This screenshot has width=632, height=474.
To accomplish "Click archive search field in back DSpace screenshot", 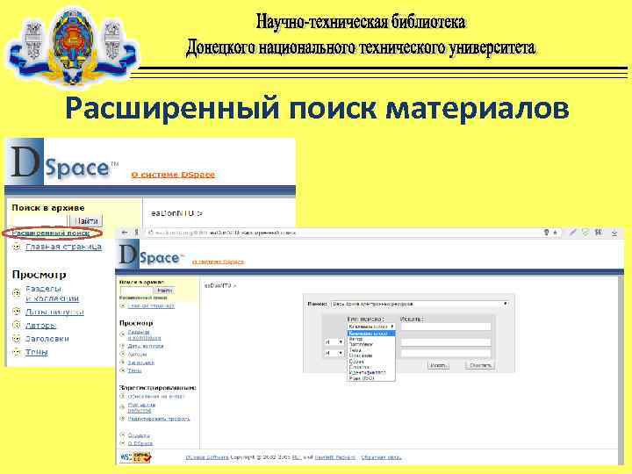I will click(x=39, y=221).
